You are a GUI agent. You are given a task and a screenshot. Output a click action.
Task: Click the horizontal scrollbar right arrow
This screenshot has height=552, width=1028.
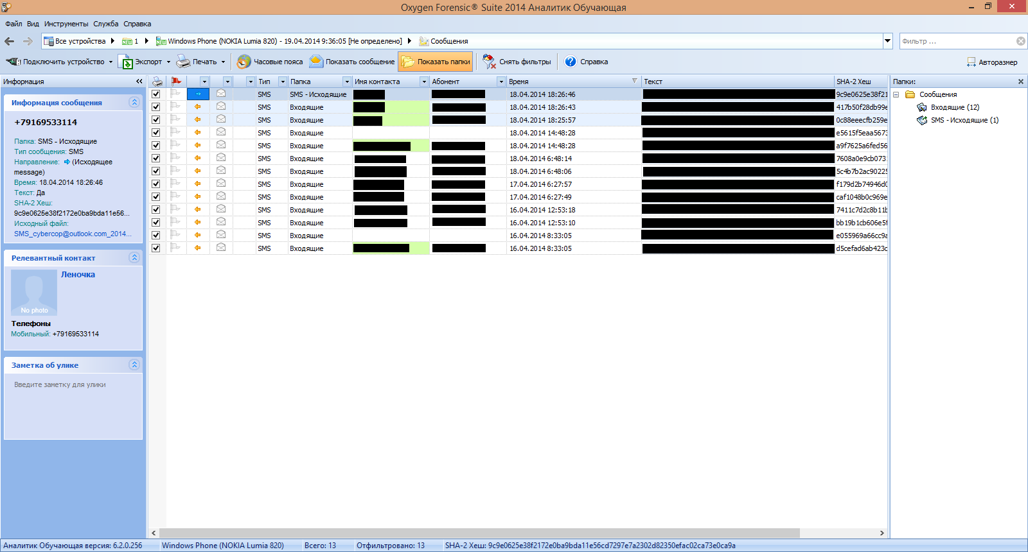click(x=882, y=533)
